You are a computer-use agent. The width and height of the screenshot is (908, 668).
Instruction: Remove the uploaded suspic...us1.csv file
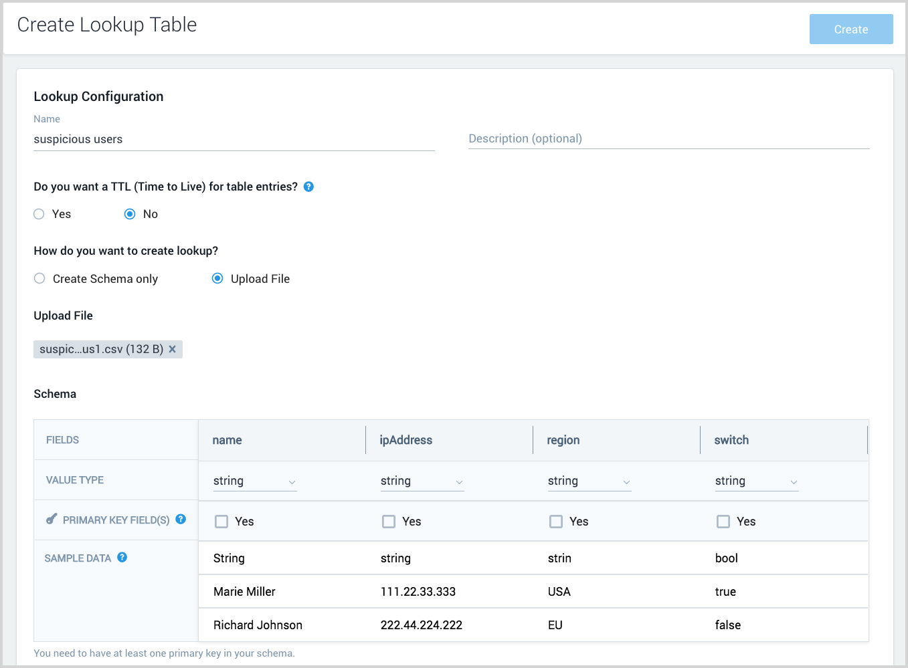(x=172, y=349)
